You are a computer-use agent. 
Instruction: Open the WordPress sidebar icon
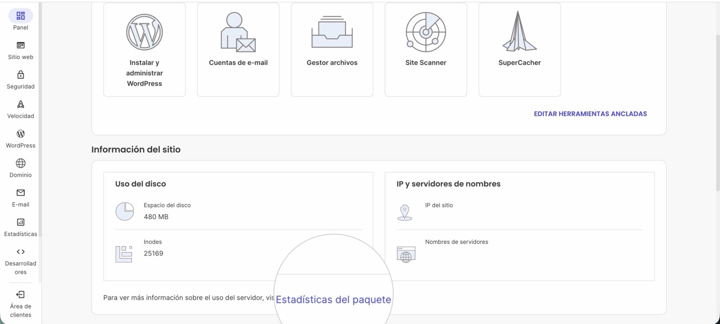21,134
